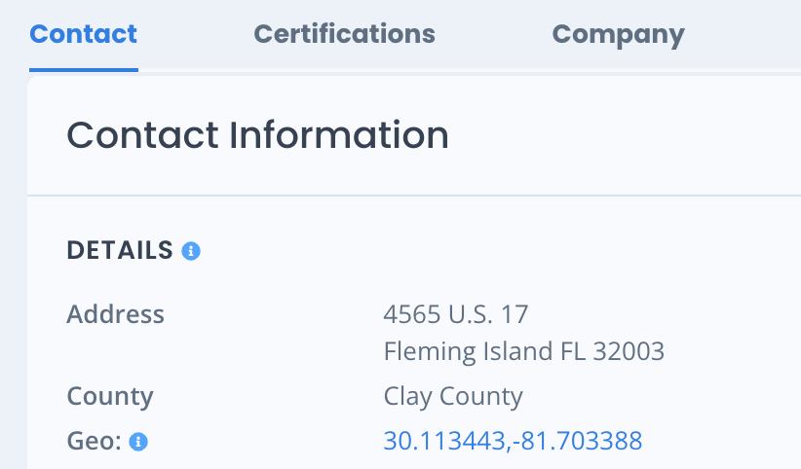This screenshot has width=801, height=469.
Task: Click the DETAILS section heading text
Action: pyautogui.click(x=120, y=251)
